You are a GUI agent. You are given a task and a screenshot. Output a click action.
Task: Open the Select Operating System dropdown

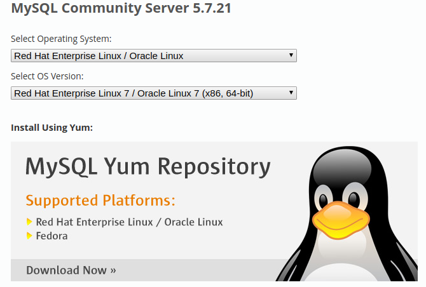coord(153,56)
